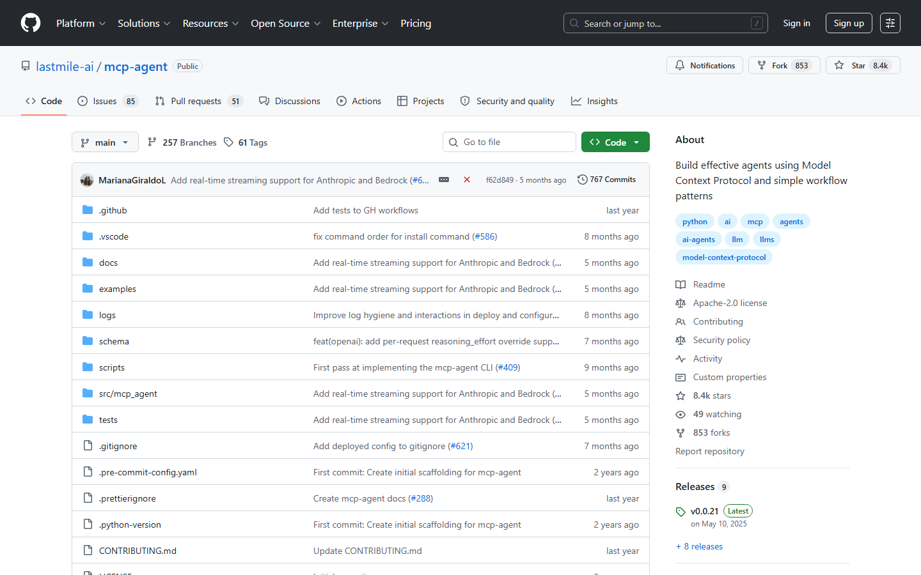
Task: Open the appearance settings icon button
Action: pos(890,23)
